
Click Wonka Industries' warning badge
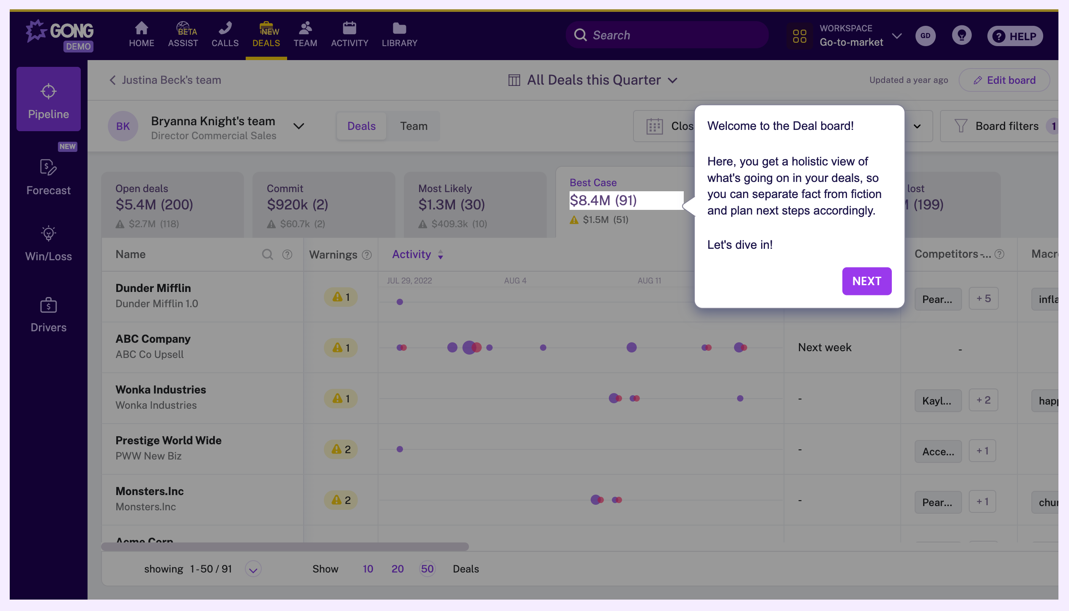[340, 399]
